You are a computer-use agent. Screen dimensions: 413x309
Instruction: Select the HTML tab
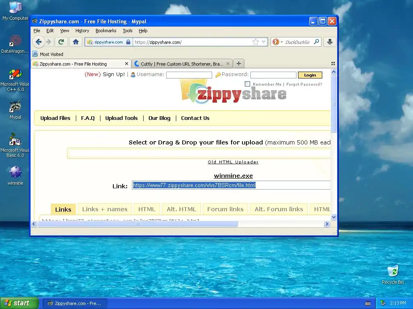pyautogui.click(x=147, y=209)
